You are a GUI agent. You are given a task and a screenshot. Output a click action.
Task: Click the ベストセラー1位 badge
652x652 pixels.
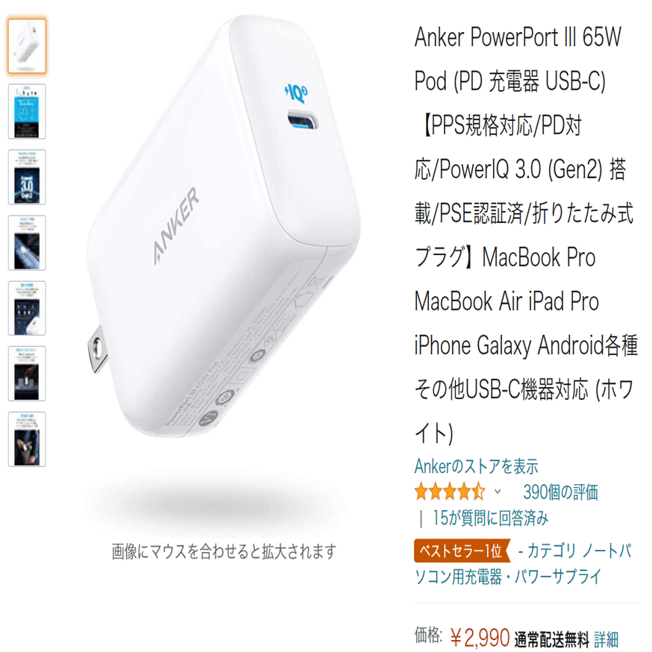(462, 551)
